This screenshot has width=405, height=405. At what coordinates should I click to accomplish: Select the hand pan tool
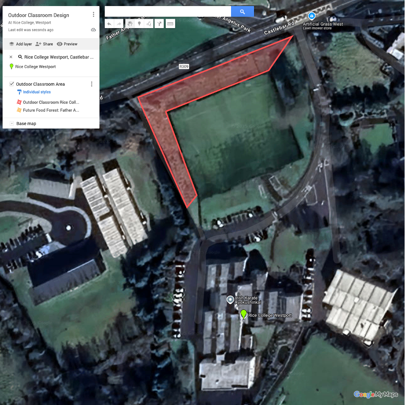130,24
